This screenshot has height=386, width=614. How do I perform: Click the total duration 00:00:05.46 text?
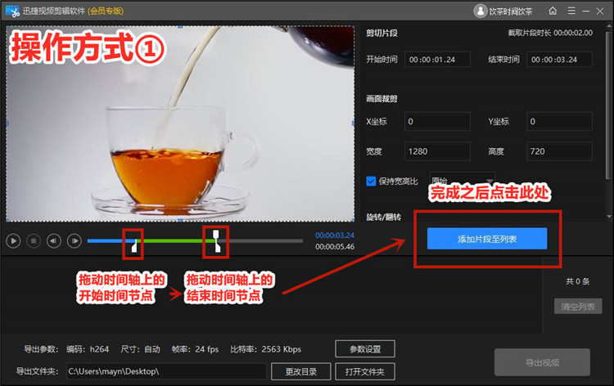point(335,247)
